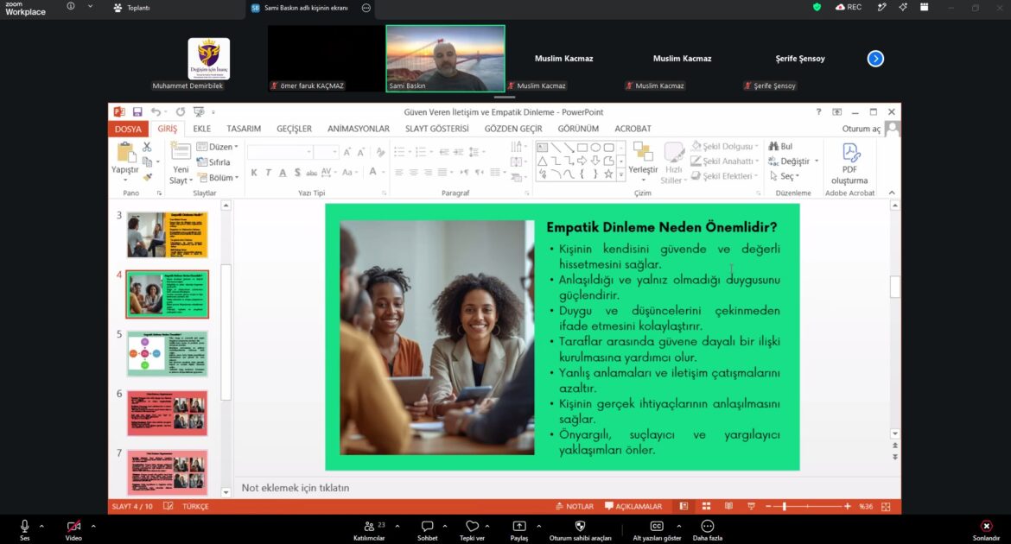This screenshot has height=544, width=1011.
Task: Toggle the Video camera in Zoom
Action: [x=73, y=530]
